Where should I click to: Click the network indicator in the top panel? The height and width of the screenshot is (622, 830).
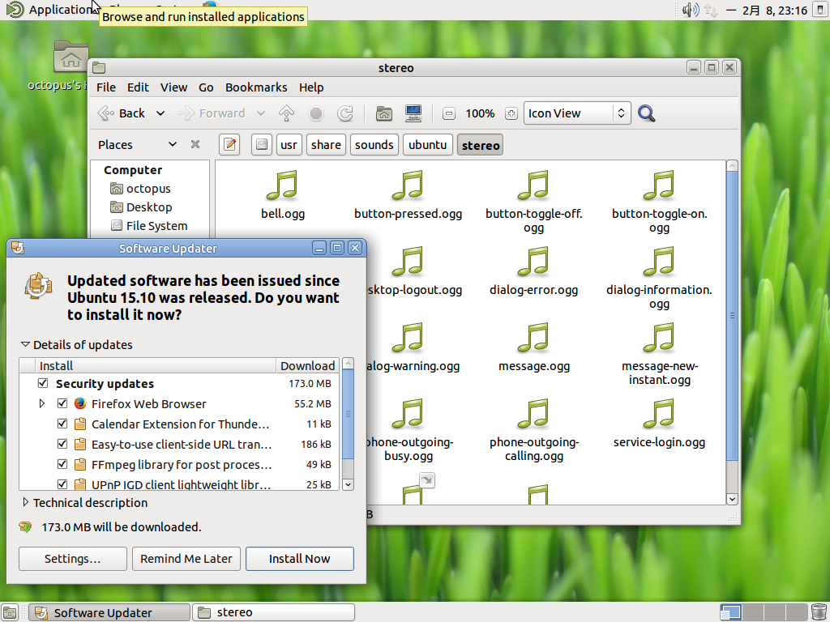pyautogui.click(x=711, y=10)
